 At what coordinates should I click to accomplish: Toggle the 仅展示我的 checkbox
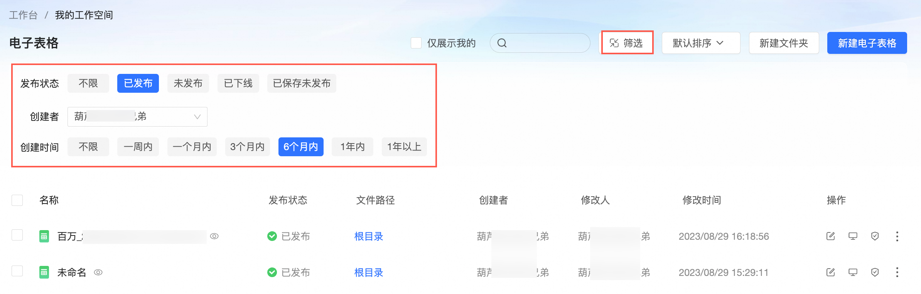(416, 43)
